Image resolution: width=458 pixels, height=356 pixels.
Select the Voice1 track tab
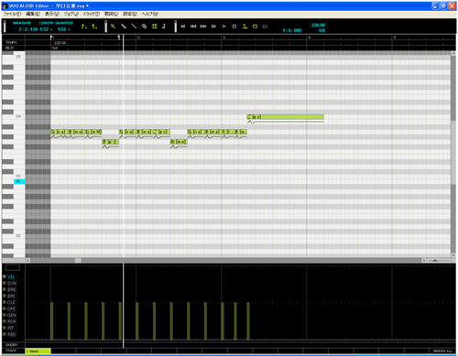click(x=38, y=351)
